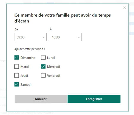Click the chevron arrow beside 10:30
134x115 pixels.
click(x=79, y=37)
